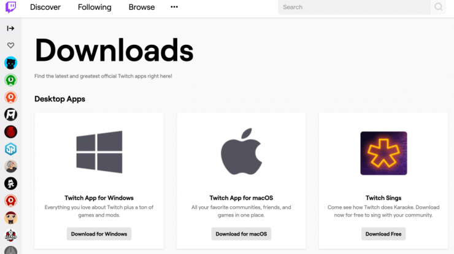Open followed channels heart icon
454x254 pixels.
click(10, 45)
